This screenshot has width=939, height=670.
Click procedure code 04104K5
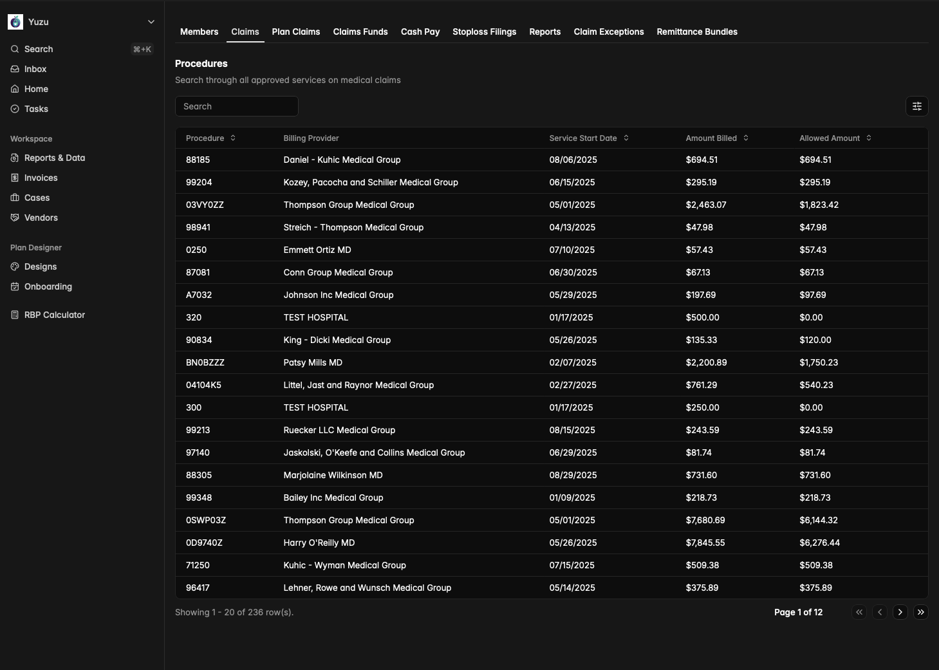tap(203, 385)
